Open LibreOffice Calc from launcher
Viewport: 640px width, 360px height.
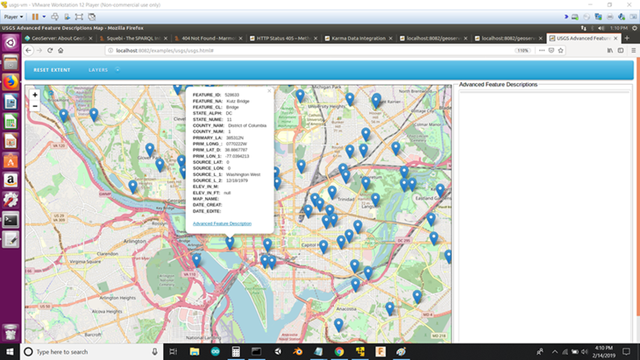click(10, 122)
